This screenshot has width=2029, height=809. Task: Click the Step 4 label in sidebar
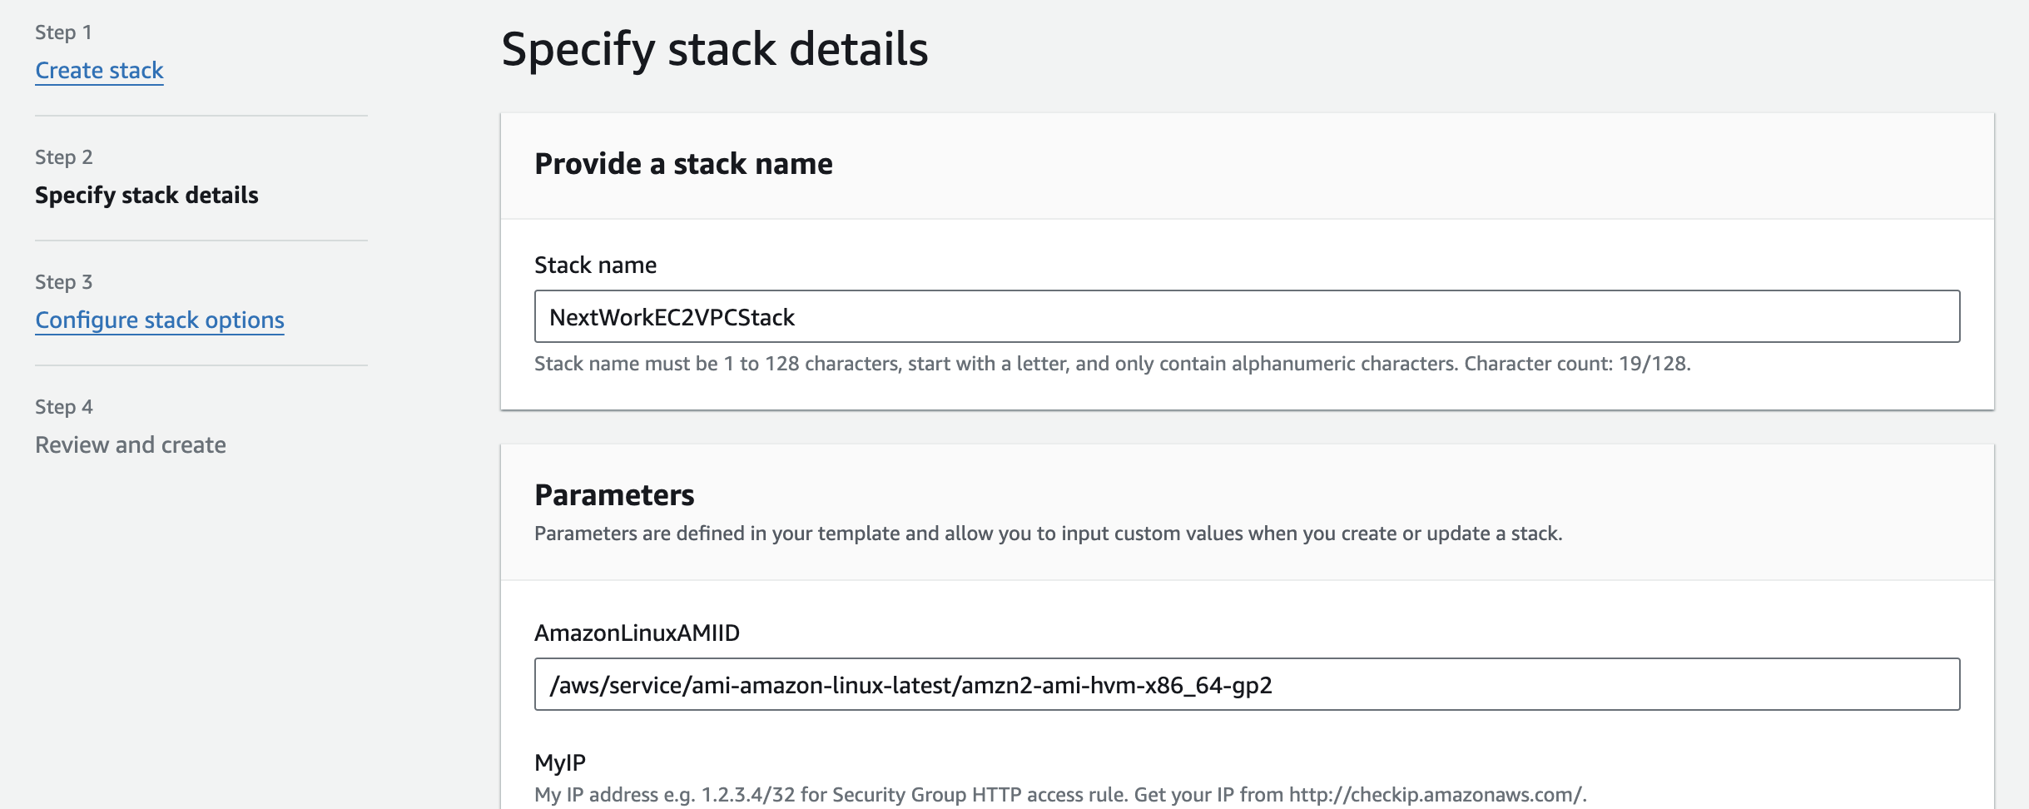63,407
